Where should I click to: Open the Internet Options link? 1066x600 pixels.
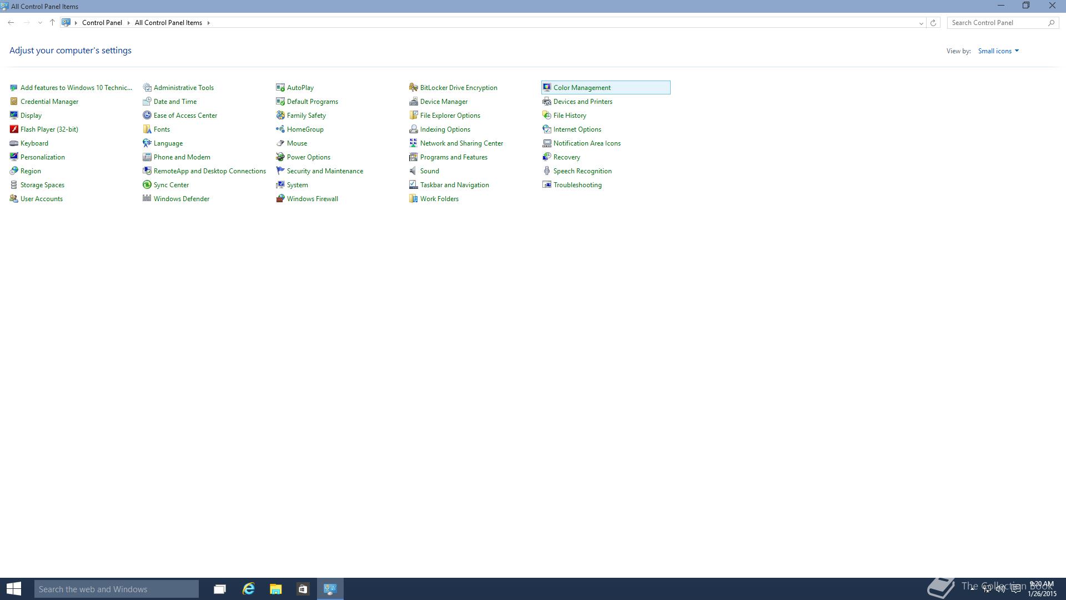coord(577,129)
